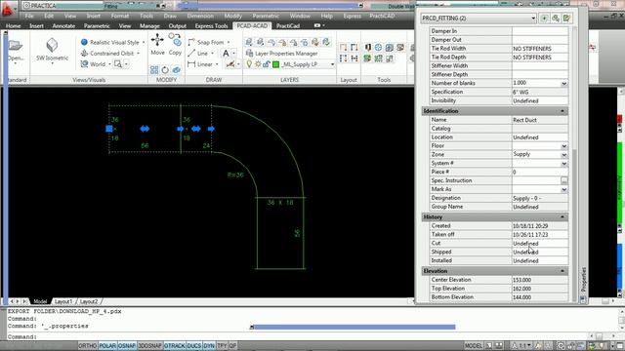The image size is (625, 351).
Task: Click the Zoom window magnifier icon
Action: [x=117, y=64]
